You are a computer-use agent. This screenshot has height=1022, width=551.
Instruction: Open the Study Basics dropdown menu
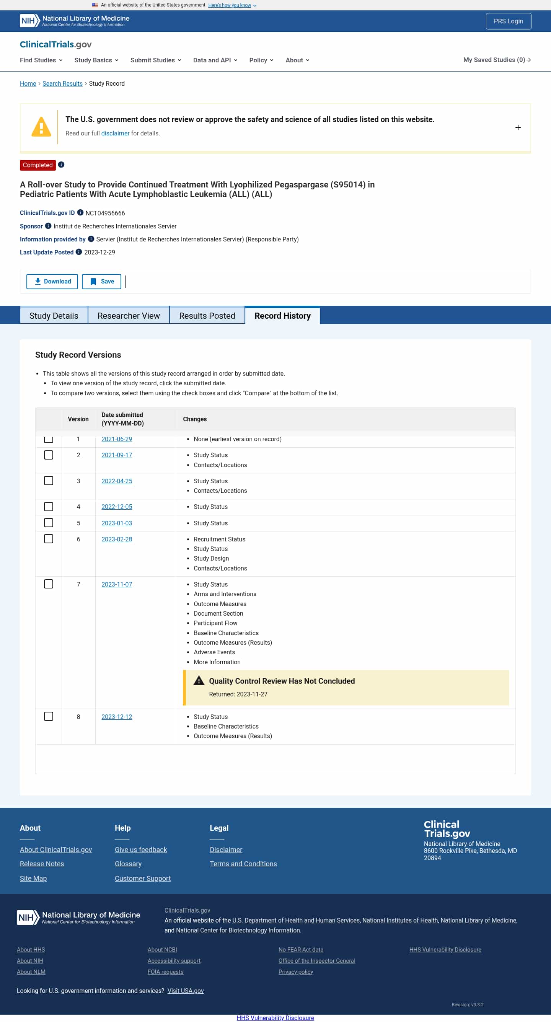click(96, 60)
